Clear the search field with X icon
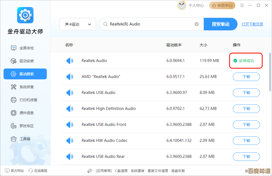This screenshot has height=176, width=272. tap(197, 24)
